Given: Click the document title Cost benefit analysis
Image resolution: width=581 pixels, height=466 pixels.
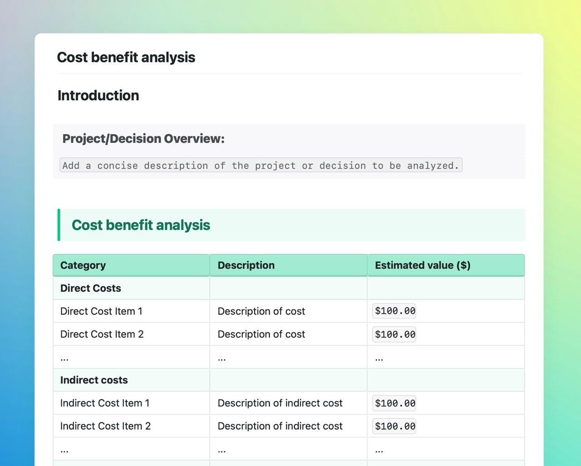Looking at the screenshot, I should click(x=126, y=57).
